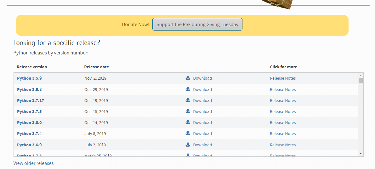View Release Notes for Python 3.5.8
This screenshot has width=375, height=169.
(x=283, y=89)
